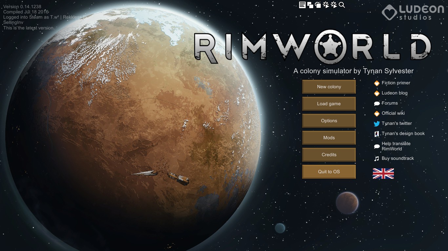The width and height of the screenshot is (448, 251).
Task: Click the rotating square dev icon
Action: pos(318,5)
